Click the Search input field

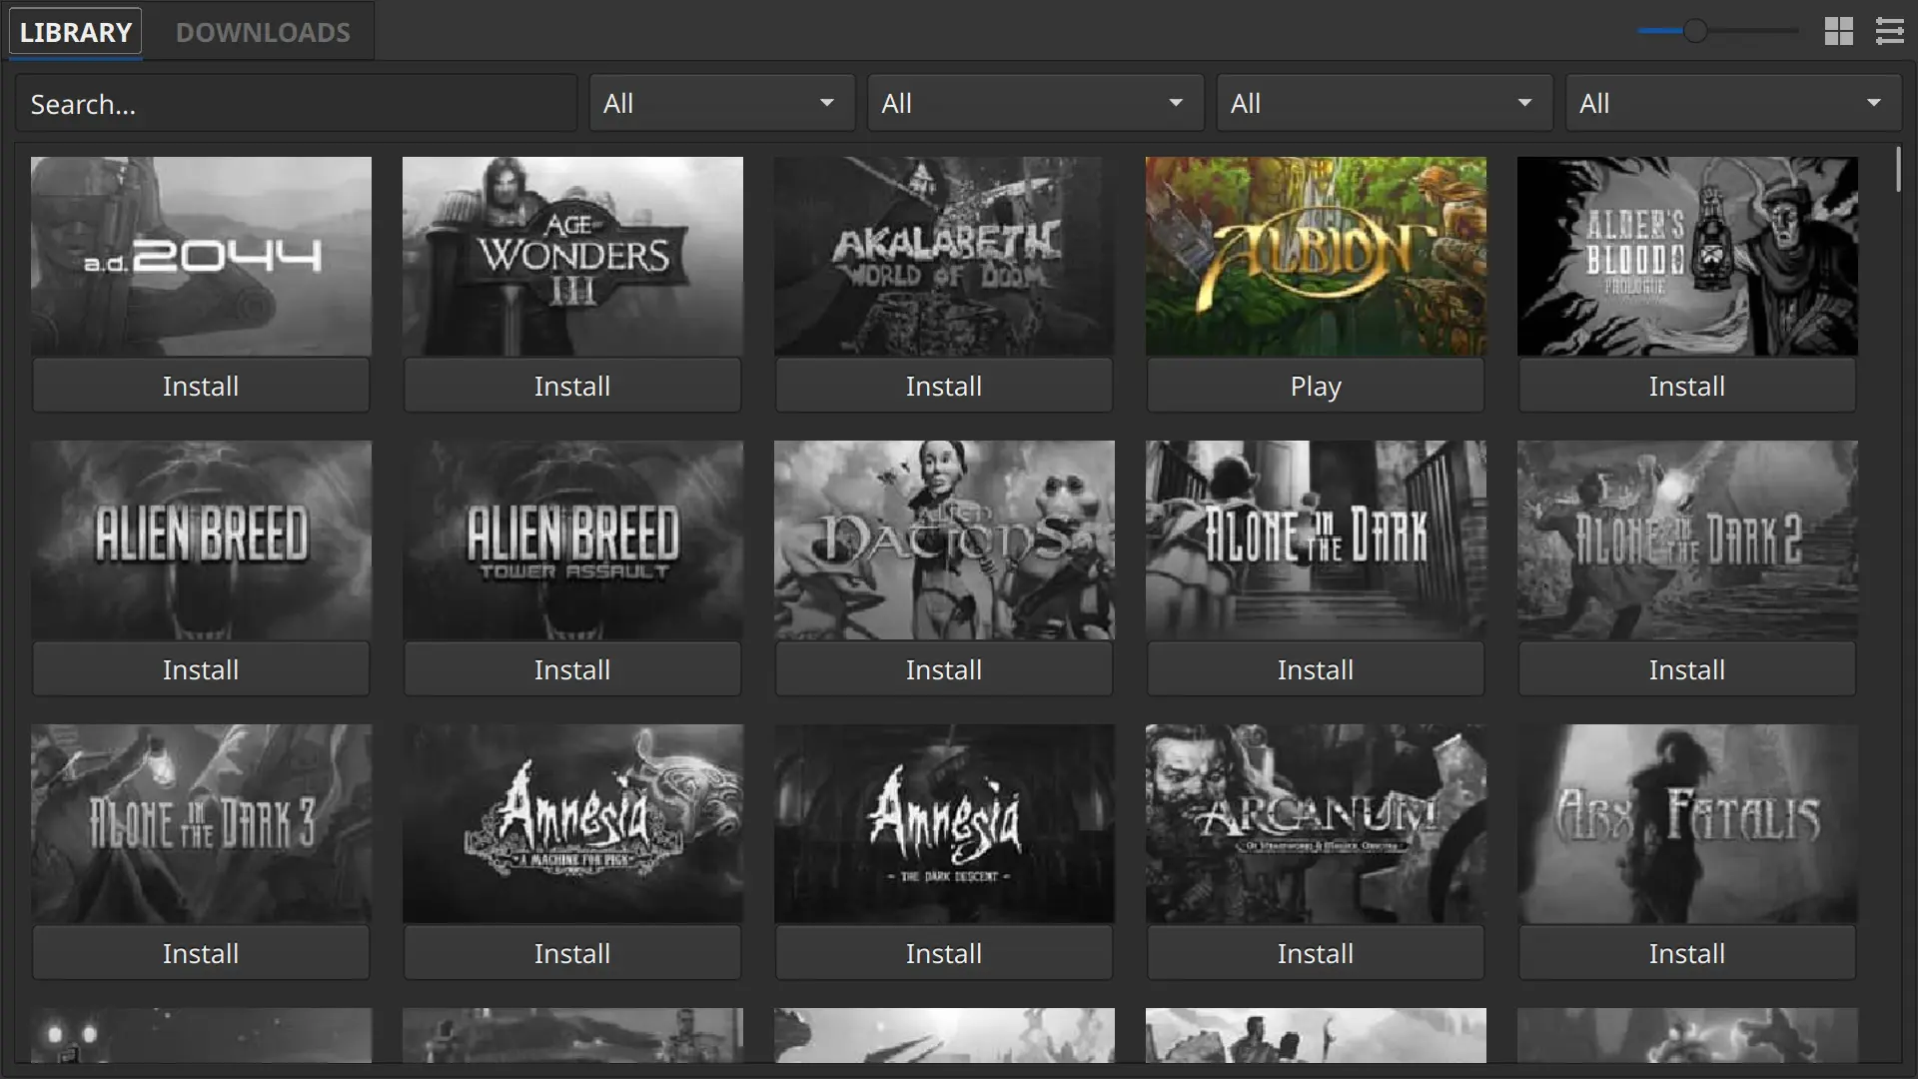[x=296, y=104]
